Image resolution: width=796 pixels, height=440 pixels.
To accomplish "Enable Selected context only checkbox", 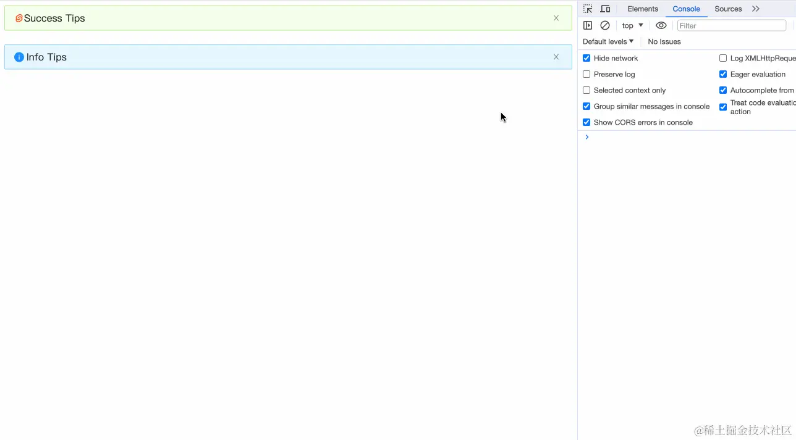I will pyautogui.click(x=586, y=90).
